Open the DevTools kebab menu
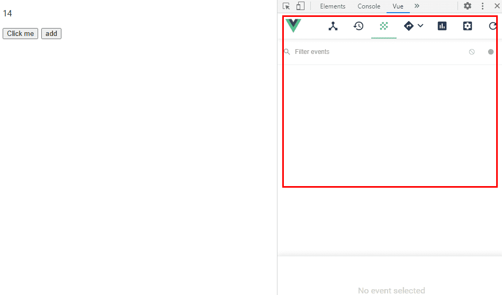This screenshot has width=502, height=295. click(x=482, y=6)
